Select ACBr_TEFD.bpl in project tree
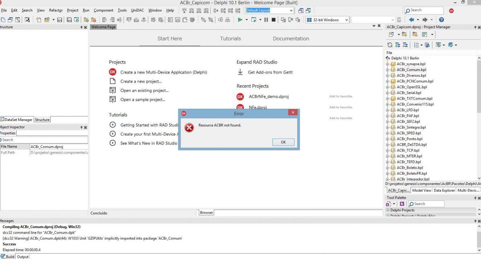481x259 pixels. click(x=409, y=162)
